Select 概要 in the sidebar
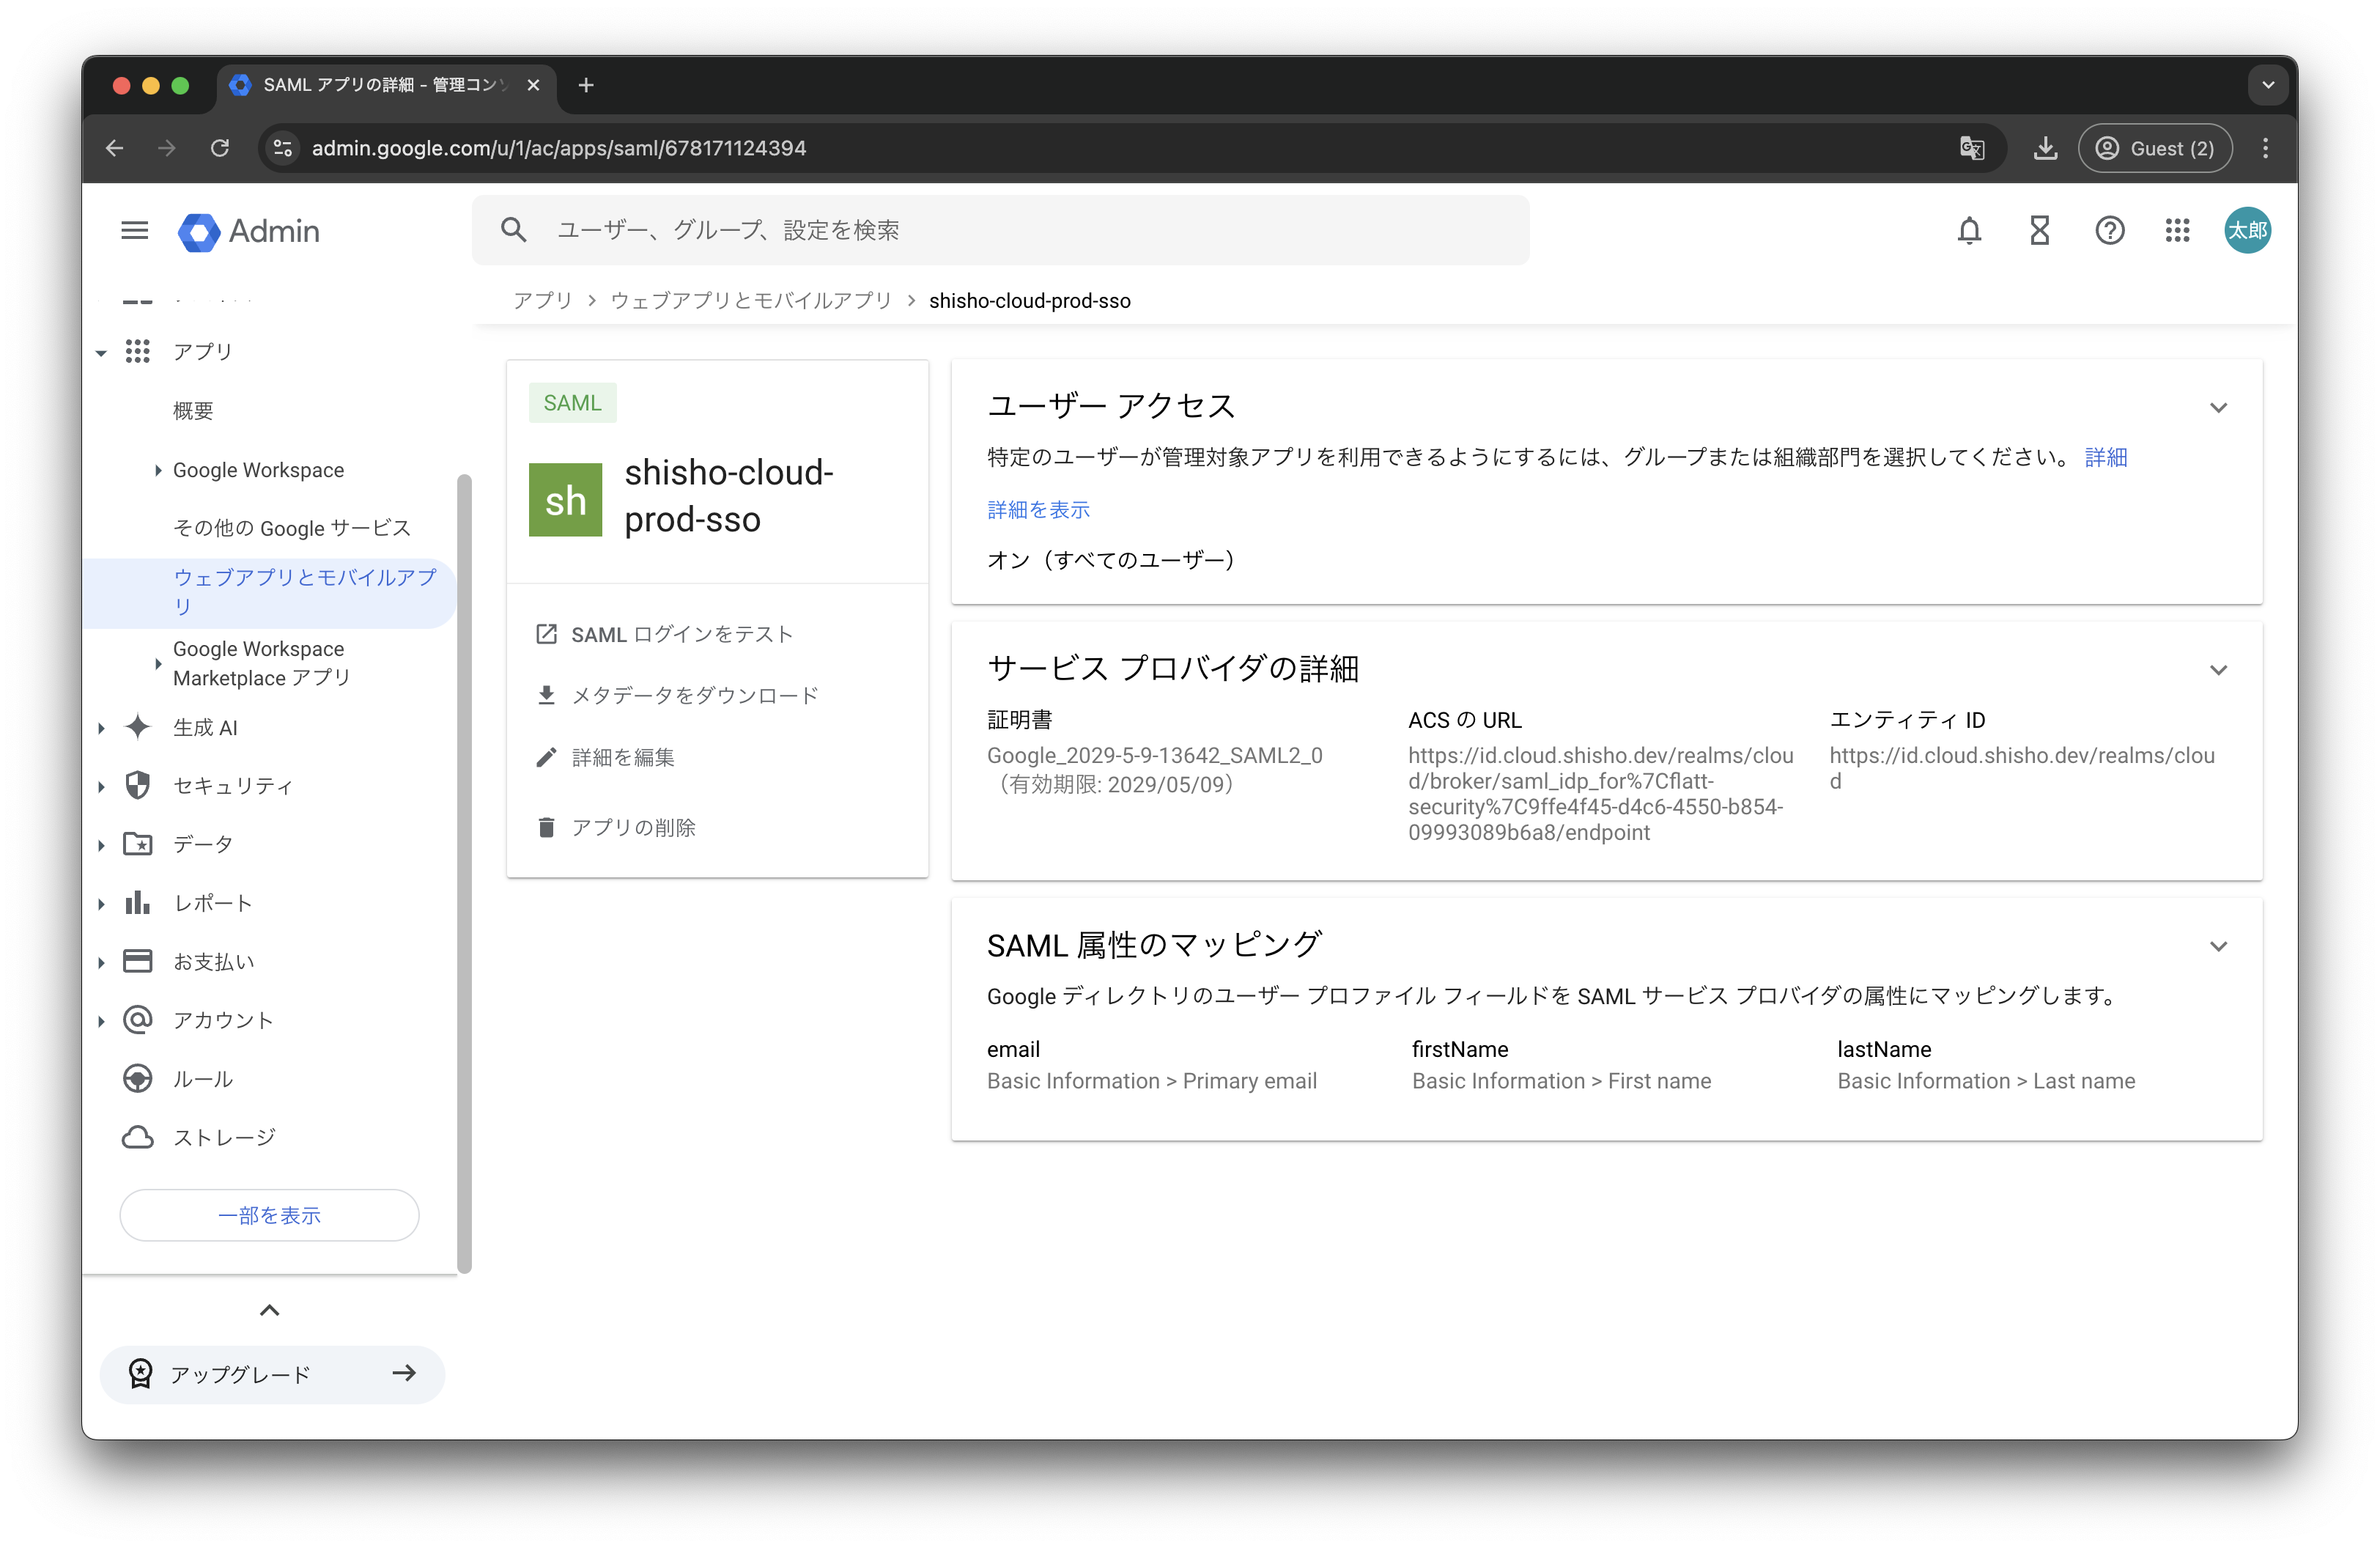Image resolution: width=2380 pixels, height=1548 pixels. pyautogui.click(x=193, y=411)
